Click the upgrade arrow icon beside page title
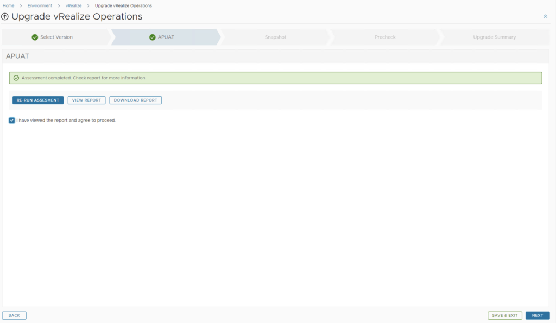 (5, 17)
